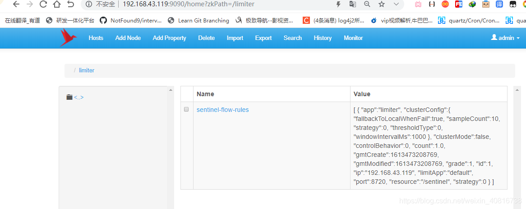The image size is (526, 209).
Task: Open the red FE helper extension
Action: pyautogui.click(x=459, y=4)
